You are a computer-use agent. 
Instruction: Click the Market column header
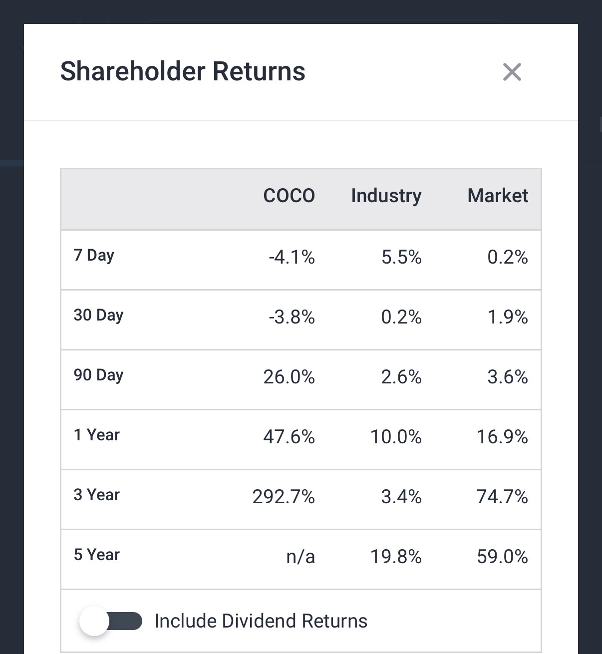[497, 196]
